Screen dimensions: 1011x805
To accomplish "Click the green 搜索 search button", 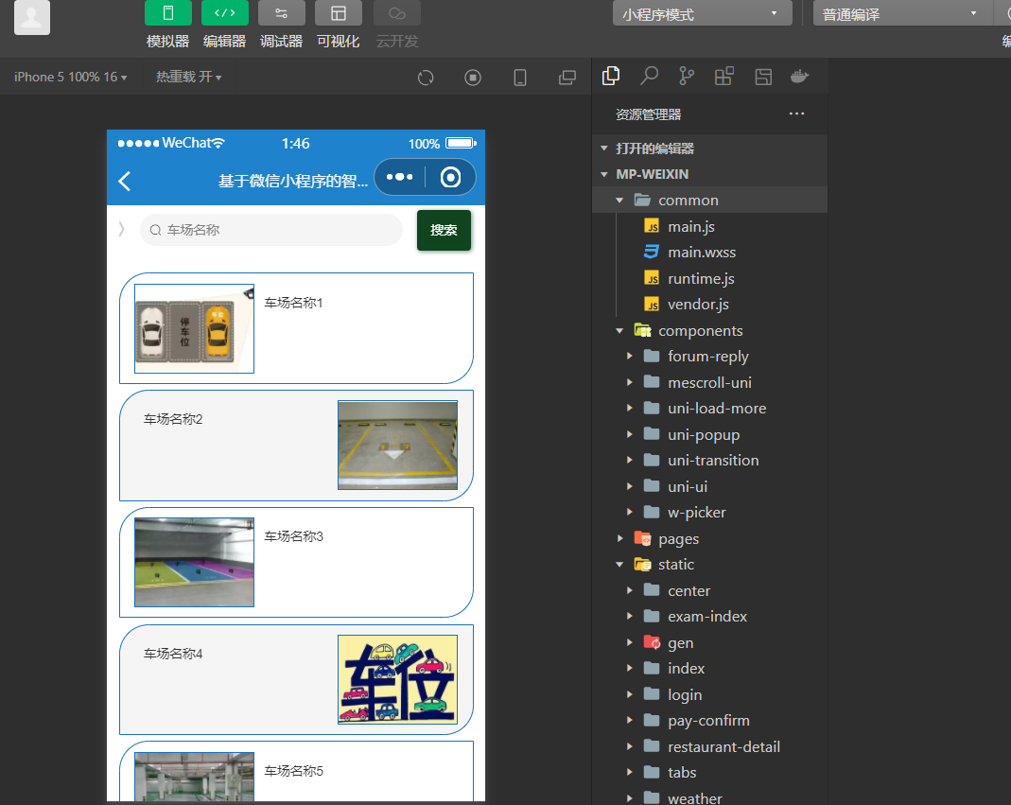I will click(444, 230).
